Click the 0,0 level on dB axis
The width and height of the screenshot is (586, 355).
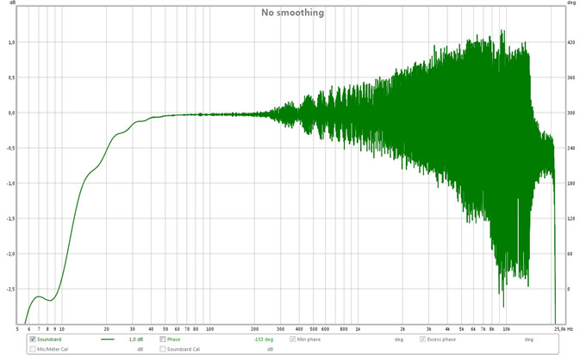[x=12, y=113]
